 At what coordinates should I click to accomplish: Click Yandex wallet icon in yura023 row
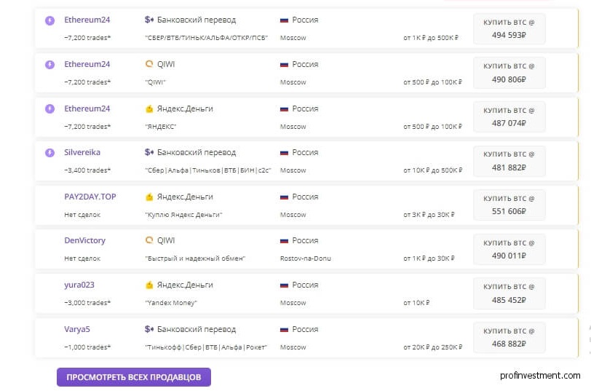pos(149,285)
